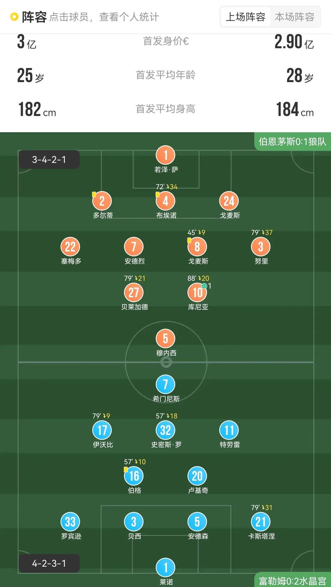Open 伯恩茅斯0:1狼队 previous match link
331x587 pixels.
click(x=292, y=141)
